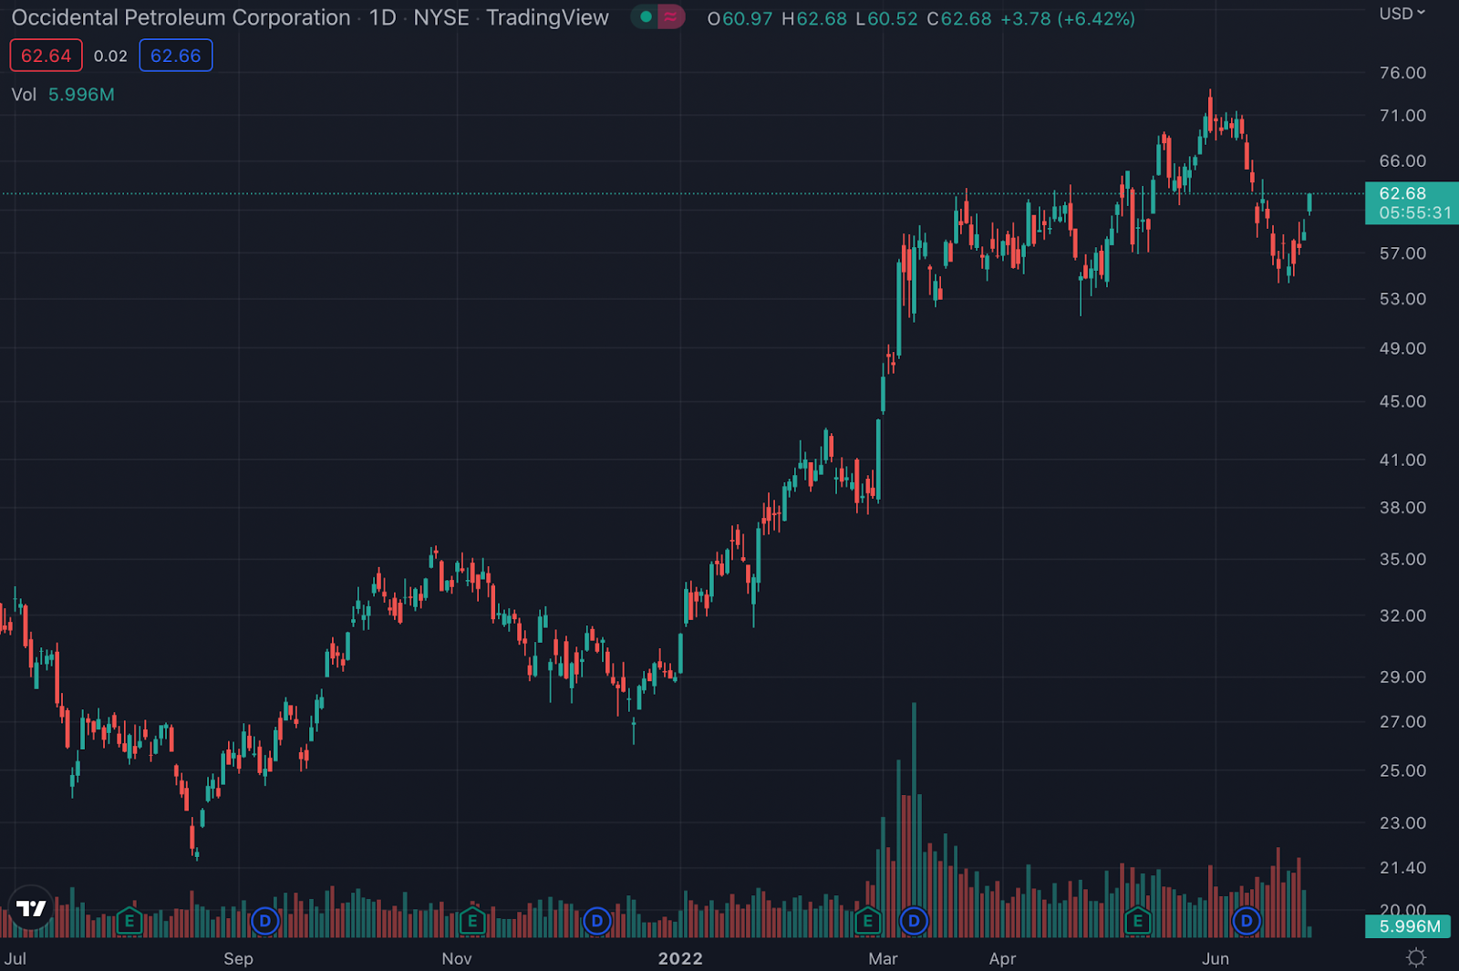Image resolution: width=1459 pixels, height=971 pixels.
Task: Click the 0.02 spread value
Action: pos(110,57)
